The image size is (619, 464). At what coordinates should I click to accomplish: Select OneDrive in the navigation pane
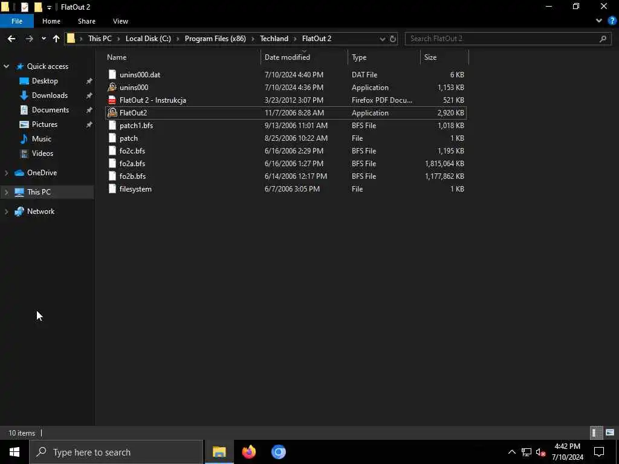(x=42, y=173)
